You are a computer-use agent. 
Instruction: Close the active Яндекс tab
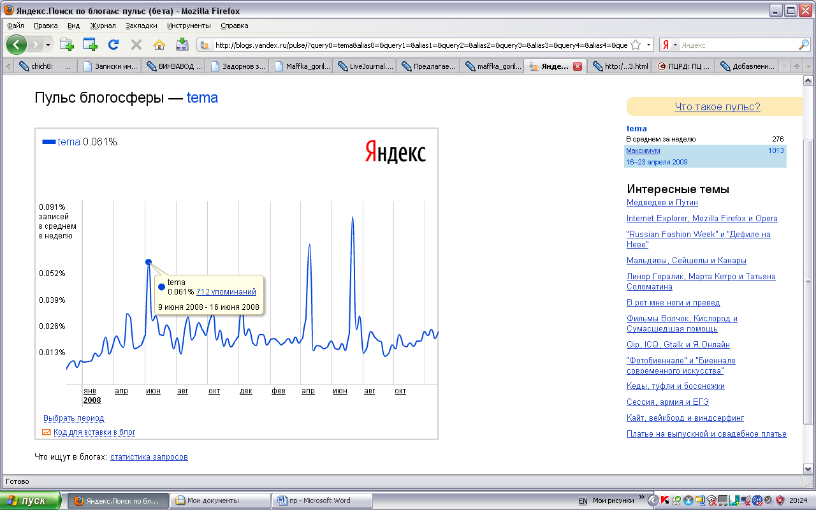tap(578, 66)
